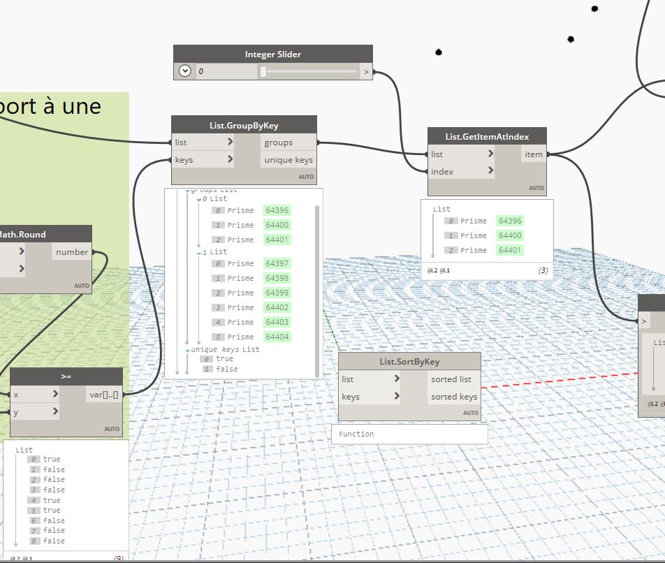Click the keys port chevron on List.GroupByKey
This screenshot has height=563, width=665.
tap(231, 160)
